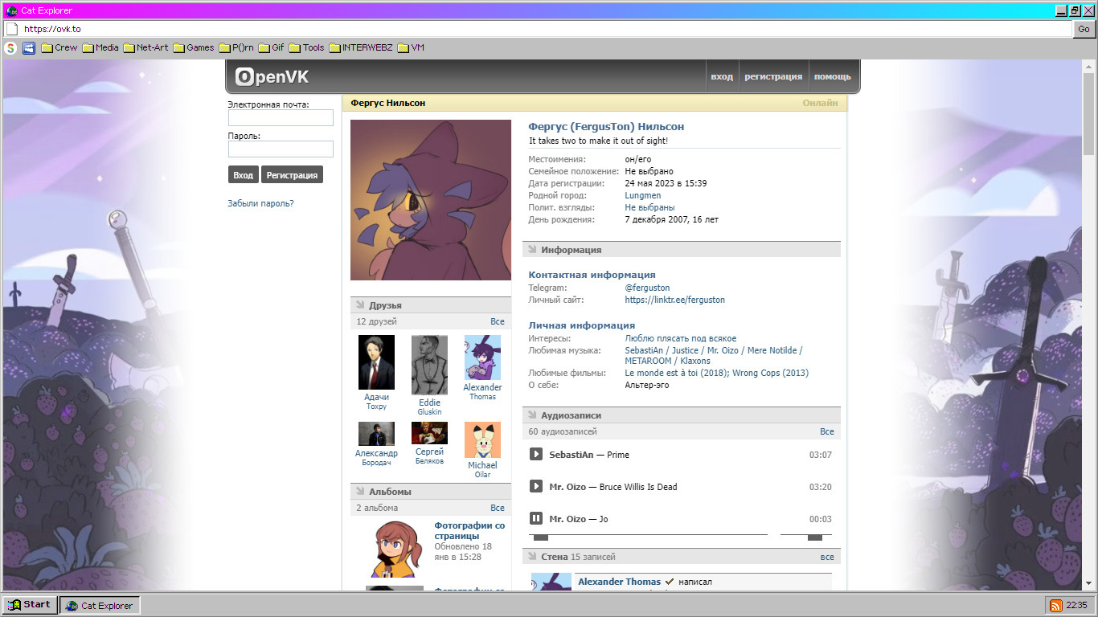This screenshot has height=617, width=1098.
Task: Open the INTERWEBZ bookmarks folder
Action: [361, 47]
